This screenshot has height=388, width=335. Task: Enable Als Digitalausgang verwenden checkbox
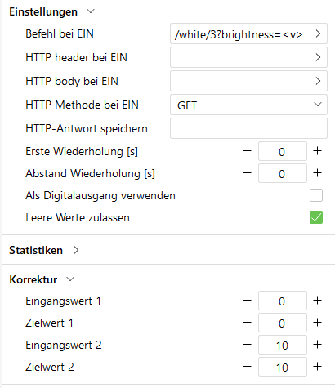pos(316,195)
